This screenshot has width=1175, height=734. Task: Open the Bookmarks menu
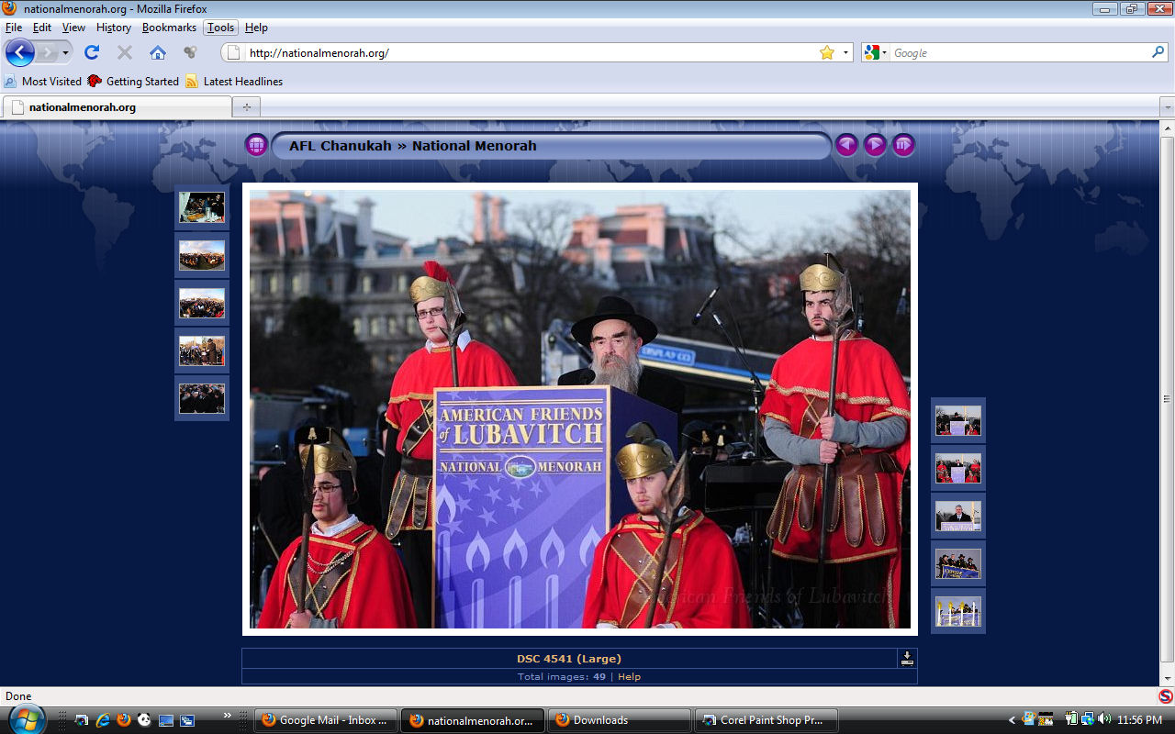coord(169,28)
